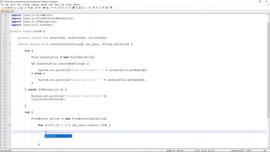270x152 pixels.
Task: Click the New file toolbar icon
Action: tap(2, 8)
